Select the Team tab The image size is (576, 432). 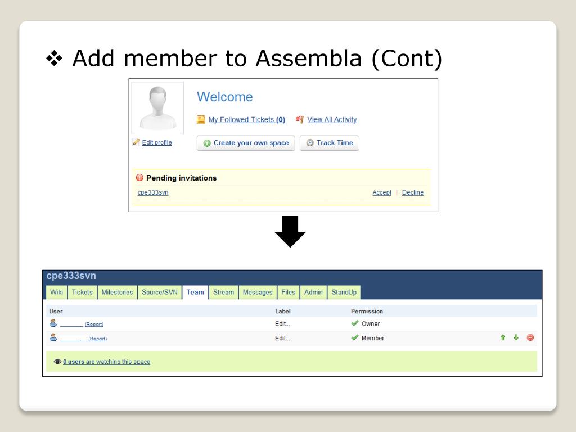195,292
